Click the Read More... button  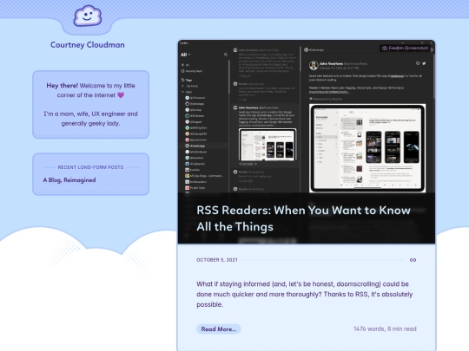(x=219, y=329)
